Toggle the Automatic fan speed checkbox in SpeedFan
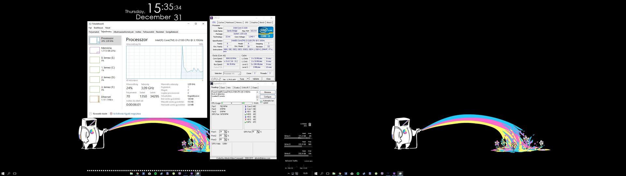Image resolution: width=626 pixels, height=176 pixels. click(261, 102)
